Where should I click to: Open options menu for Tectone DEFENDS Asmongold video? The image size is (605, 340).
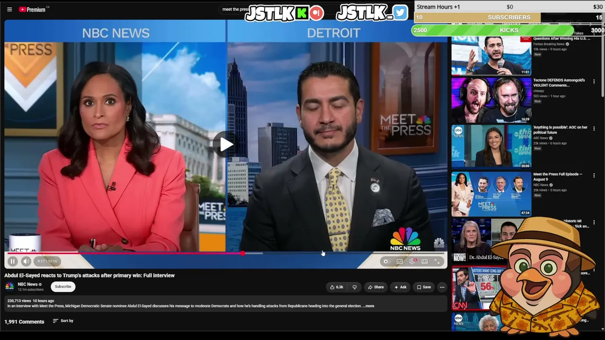click(x=594, y=81)
